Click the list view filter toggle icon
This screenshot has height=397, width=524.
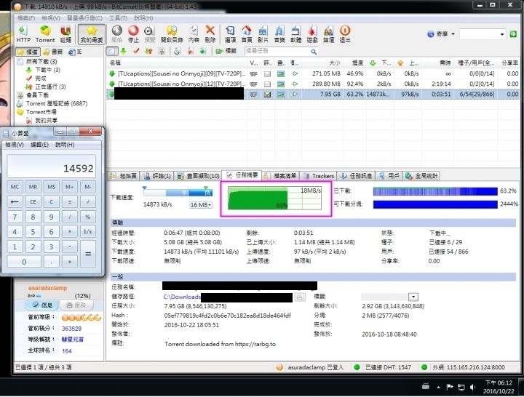coord(112,51)
